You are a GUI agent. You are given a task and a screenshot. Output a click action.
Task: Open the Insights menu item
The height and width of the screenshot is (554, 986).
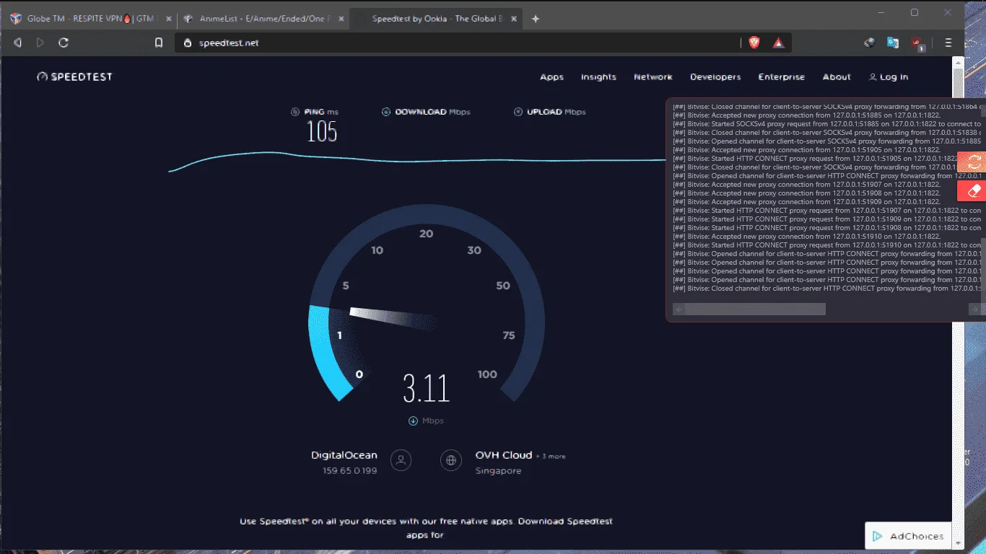click(x=598, y=77)
